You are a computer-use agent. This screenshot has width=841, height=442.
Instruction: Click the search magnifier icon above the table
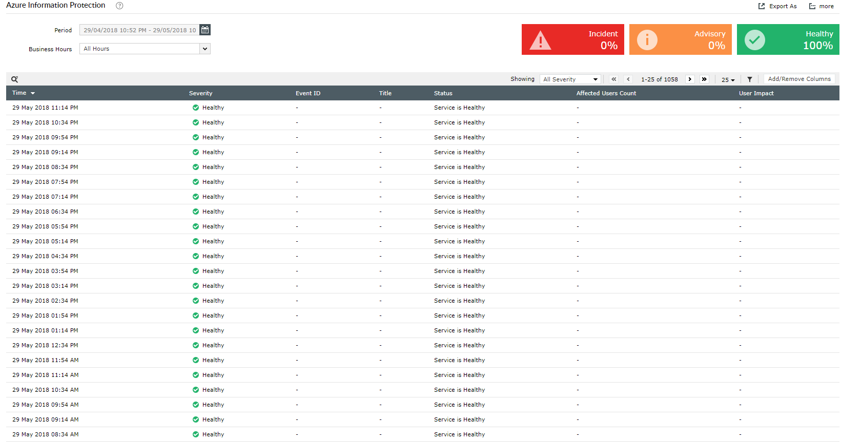(x=15, y=79)
